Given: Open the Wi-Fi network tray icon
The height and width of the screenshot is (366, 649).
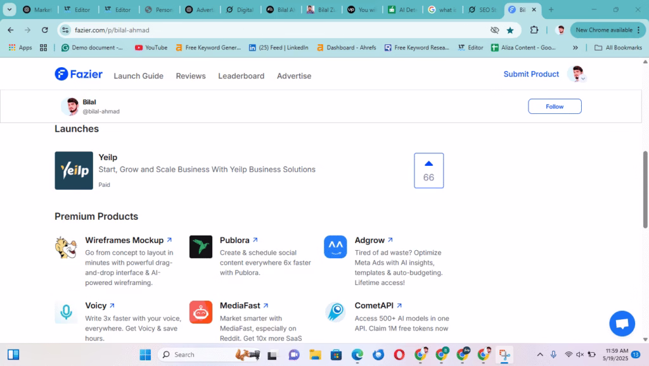Looking at the screenshot, I should (569, 355).
